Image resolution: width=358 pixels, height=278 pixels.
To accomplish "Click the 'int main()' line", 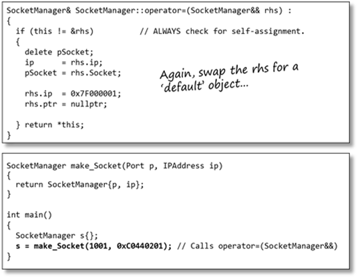I will pyautogui.click(x=29, y=215).
